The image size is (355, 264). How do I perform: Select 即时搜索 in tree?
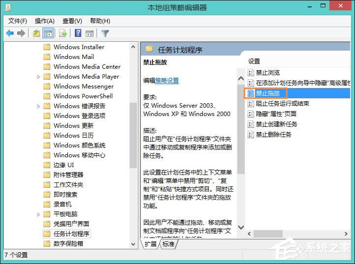pos(65,195)
